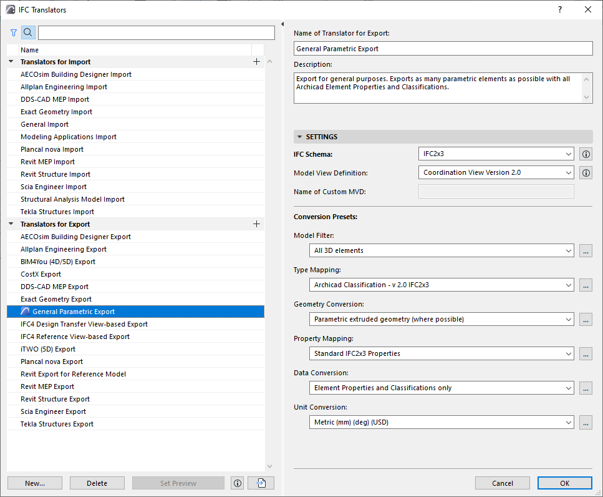Collapse Translators for Import group
The width and height of the screenshot is (603, 497).
[x=11, y=62]
